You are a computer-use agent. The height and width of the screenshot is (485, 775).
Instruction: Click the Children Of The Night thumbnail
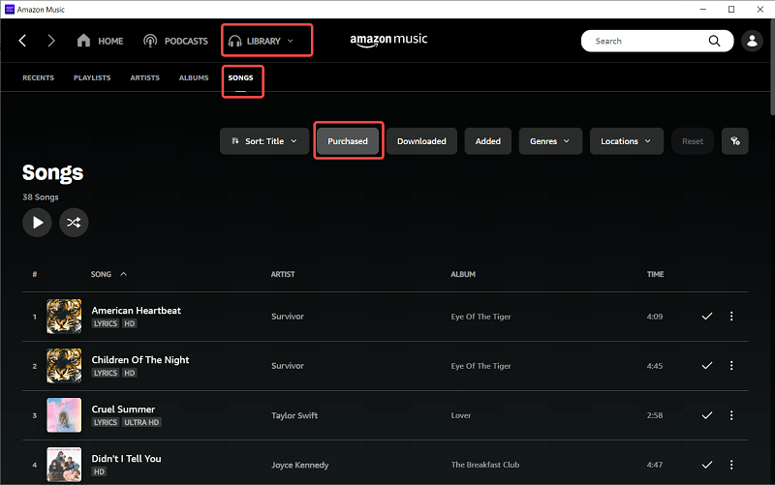pos(64,366)
